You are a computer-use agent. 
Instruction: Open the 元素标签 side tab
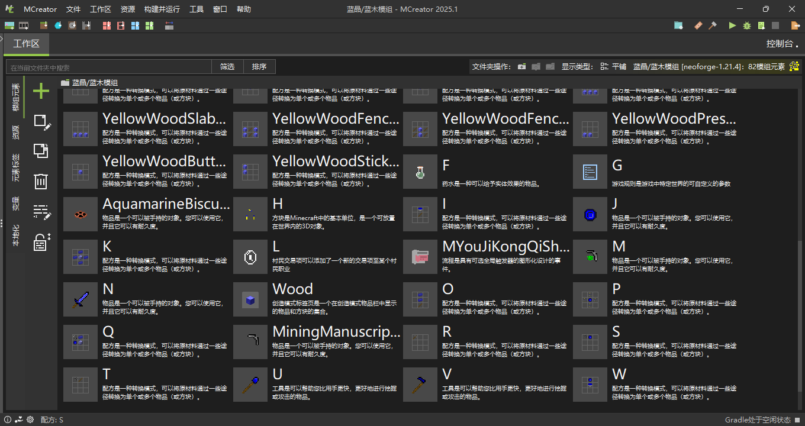(x=15, y=169)
